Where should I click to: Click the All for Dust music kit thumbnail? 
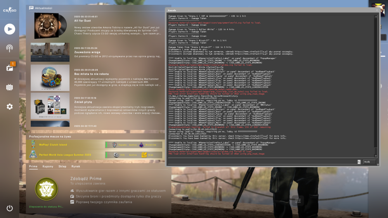pyautogui.click(x=50, y=26)
